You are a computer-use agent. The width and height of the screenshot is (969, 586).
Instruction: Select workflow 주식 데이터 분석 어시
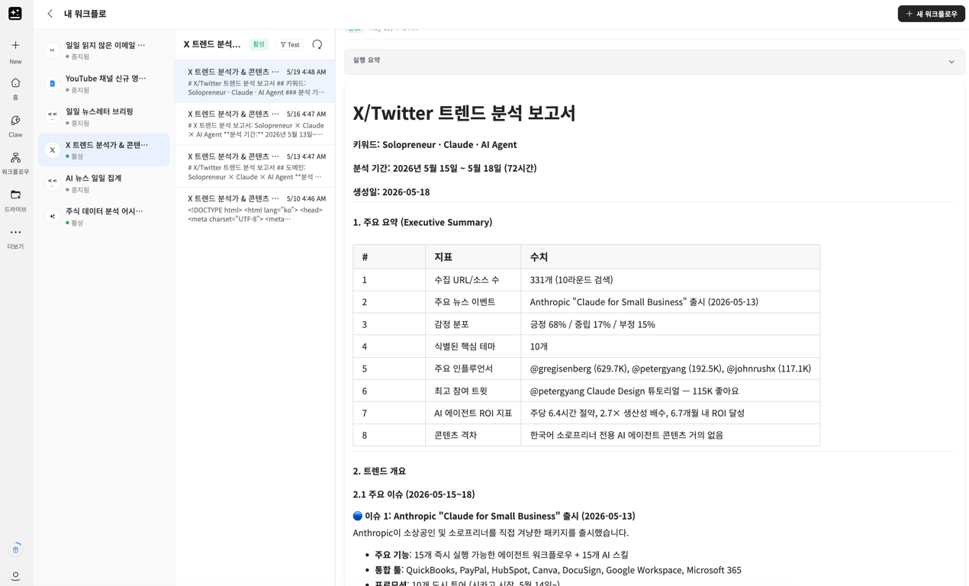[x=104, y=217]
